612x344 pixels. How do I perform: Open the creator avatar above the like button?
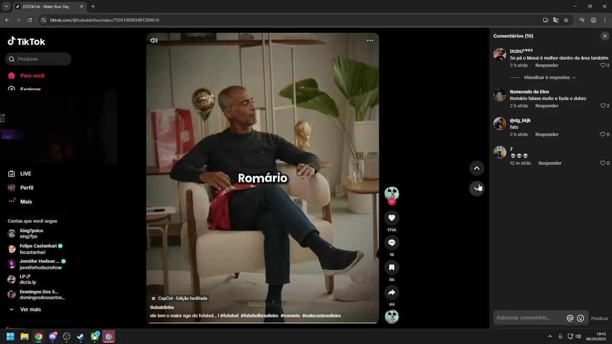pyautogui.click(x=392, y=193)
